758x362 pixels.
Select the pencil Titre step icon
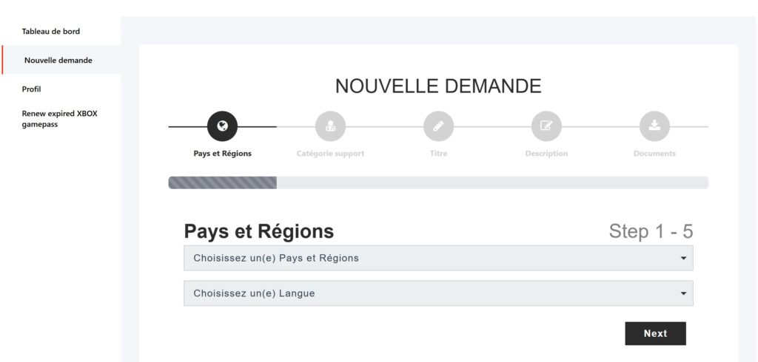pos(438,126)
